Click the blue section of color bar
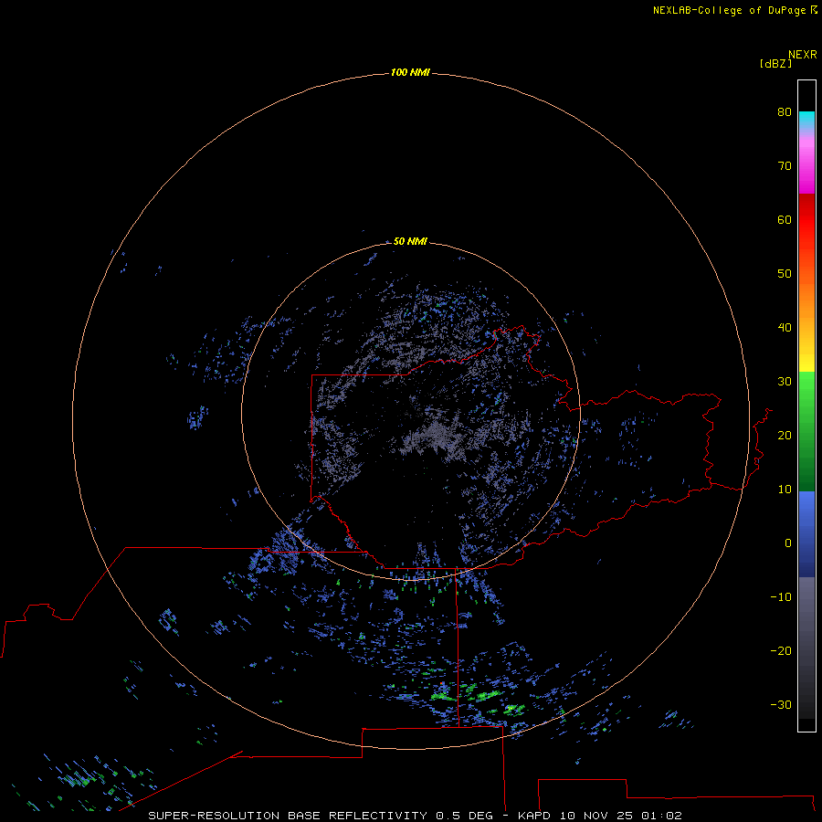This screenshot has height=822, width=822. 806,533
